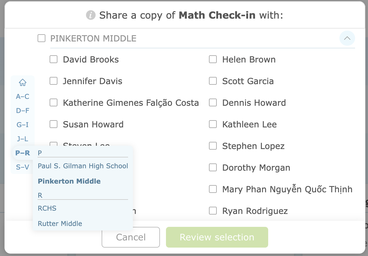
Task: Select Helen Brown's checkbox
Action: (213, 59)
